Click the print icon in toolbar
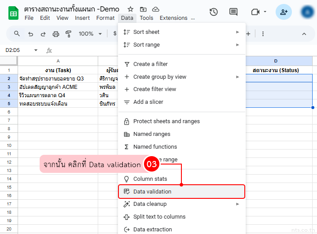Viewport: 317px width, 234px height. [x=56, y=34]
